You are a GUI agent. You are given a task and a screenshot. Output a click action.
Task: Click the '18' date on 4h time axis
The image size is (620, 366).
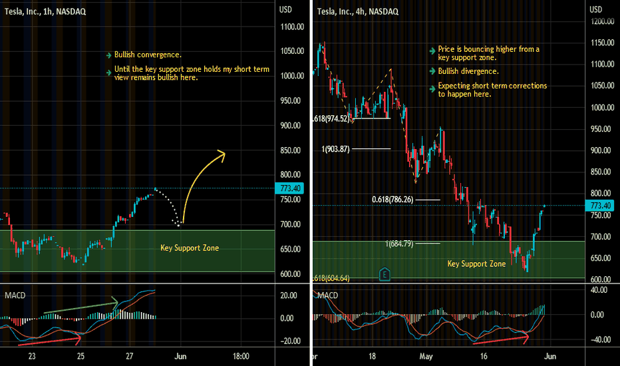[x=372, y=356]
